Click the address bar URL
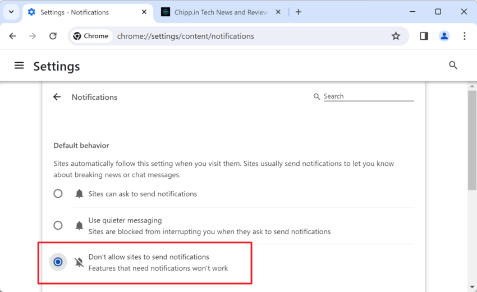477x292 pixels. pyautogui.click(x=185, y=36)
